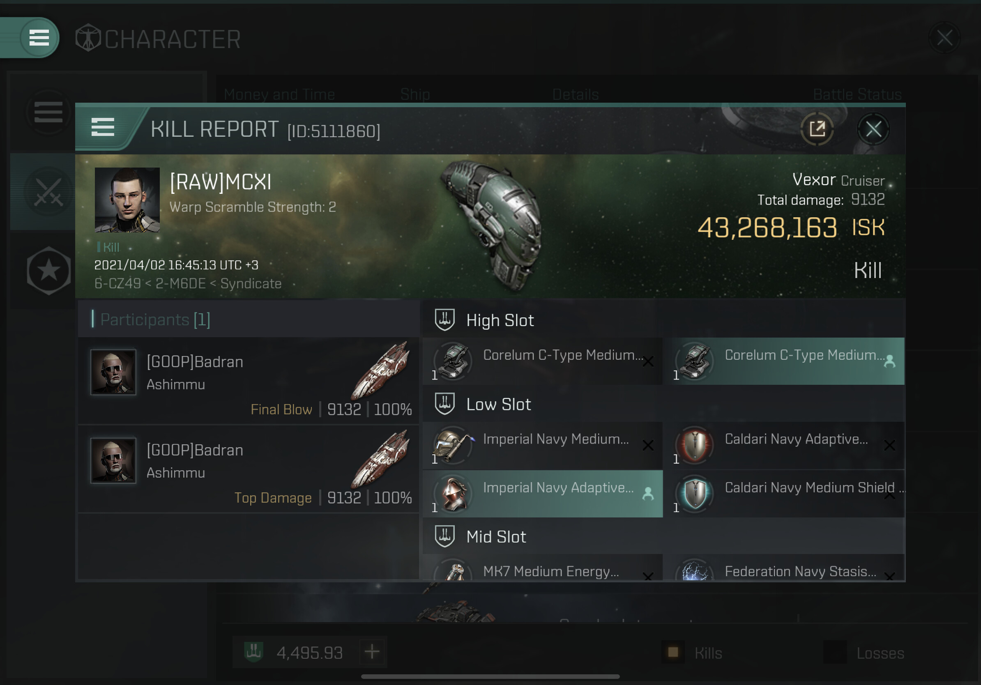Select the highlighted Imperial Navy Adaptive item
The image size is (981, 685).
click(x=543, y=494)
